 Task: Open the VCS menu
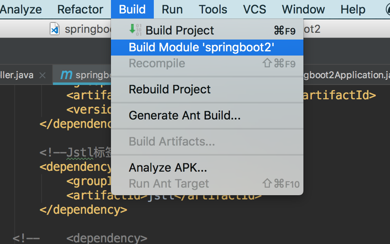click(254, 9)
